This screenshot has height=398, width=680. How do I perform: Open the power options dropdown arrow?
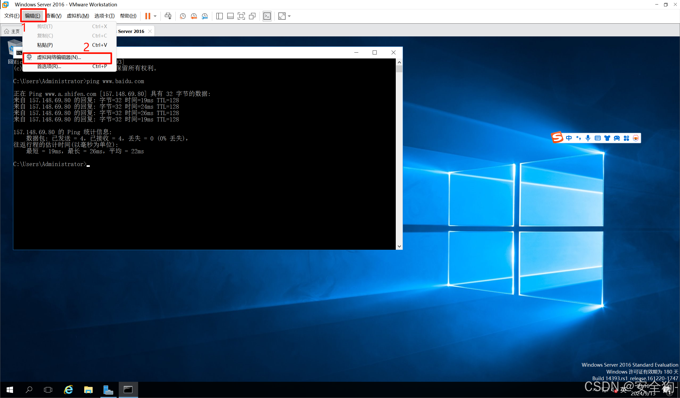point(155,16)
